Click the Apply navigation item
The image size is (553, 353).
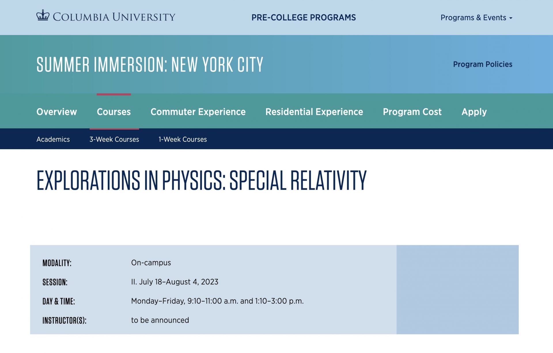(474, 112)
